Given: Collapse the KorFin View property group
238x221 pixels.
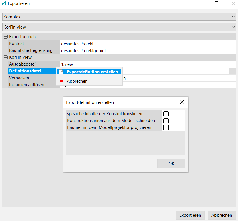Looking at the screenshot, I should pyautogui.click(x=5, y=58).
